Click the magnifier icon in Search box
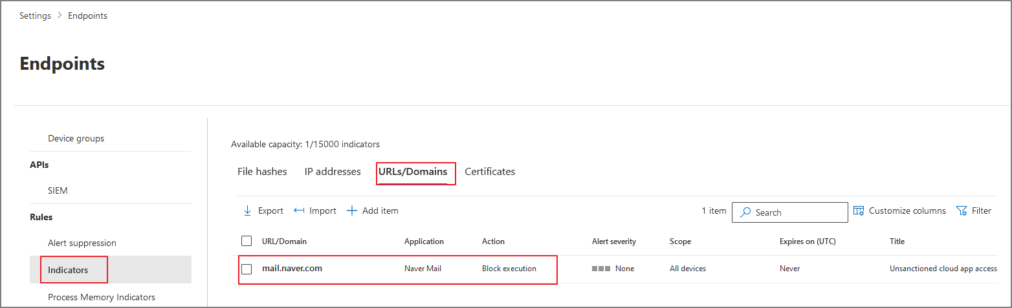 745,212
